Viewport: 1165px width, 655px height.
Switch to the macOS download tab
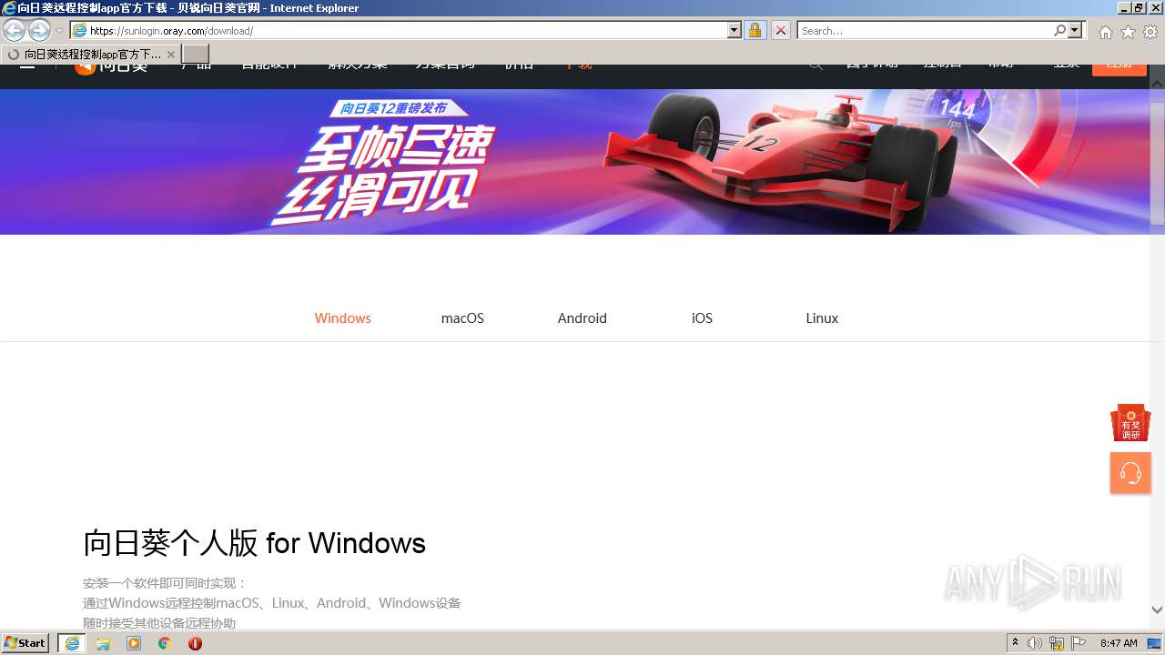pos(462,318)
